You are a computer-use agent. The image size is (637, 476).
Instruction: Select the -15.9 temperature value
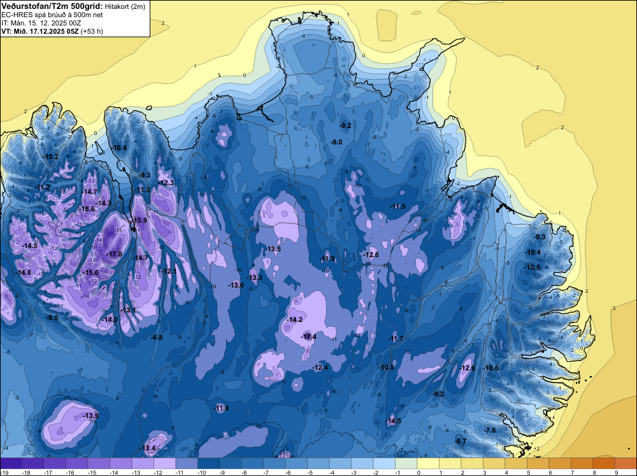tap(140, 220)
